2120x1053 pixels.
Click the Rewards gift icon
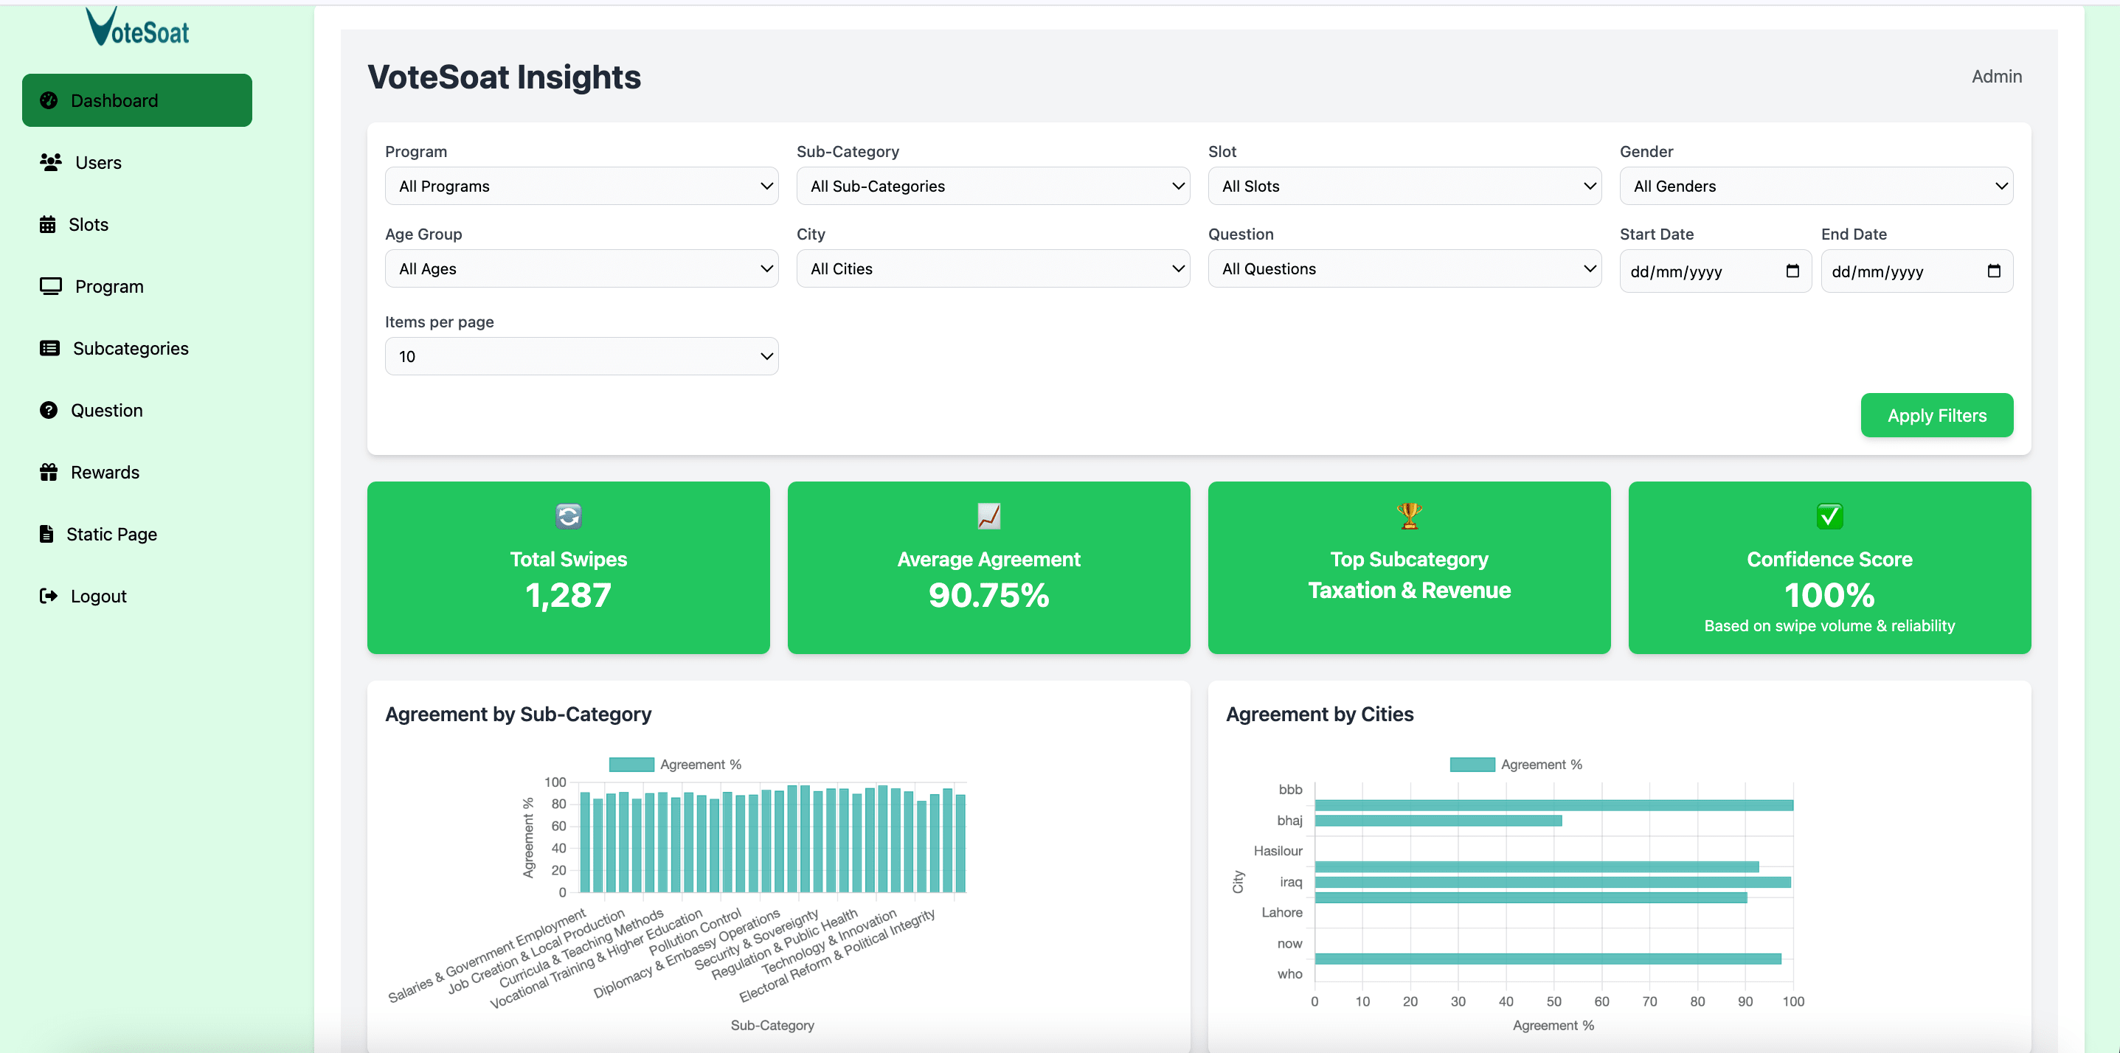coord(49,471)
